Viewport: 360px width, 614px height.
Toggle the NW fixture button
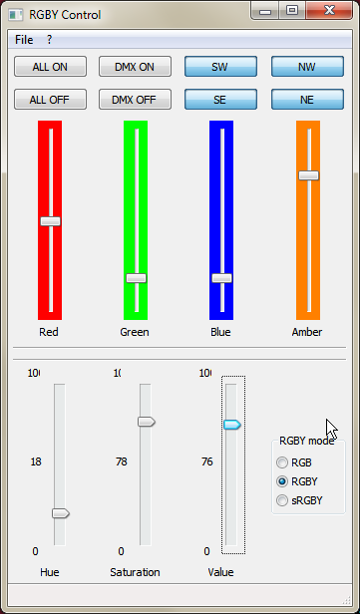(x=307, y=67)
